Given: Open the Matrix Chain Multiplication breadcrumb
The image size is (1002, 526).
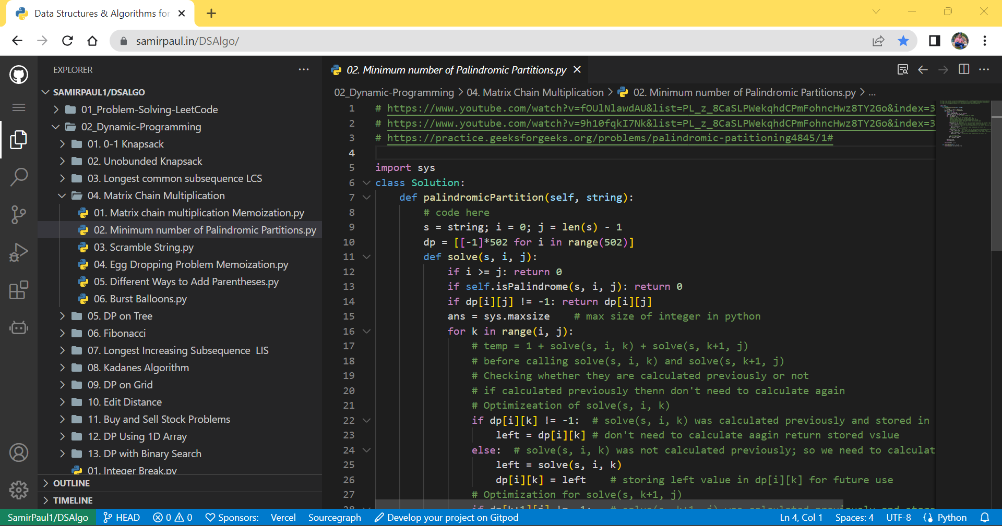Looking at the screenshot, I should tap(535, 92).
